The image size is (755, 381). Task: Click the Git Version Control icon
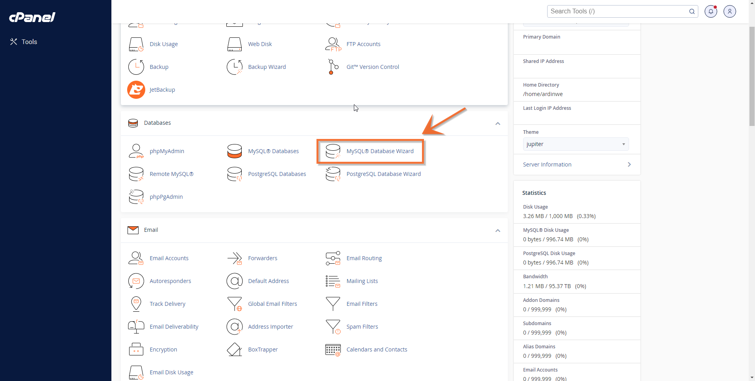coord(333,67)
